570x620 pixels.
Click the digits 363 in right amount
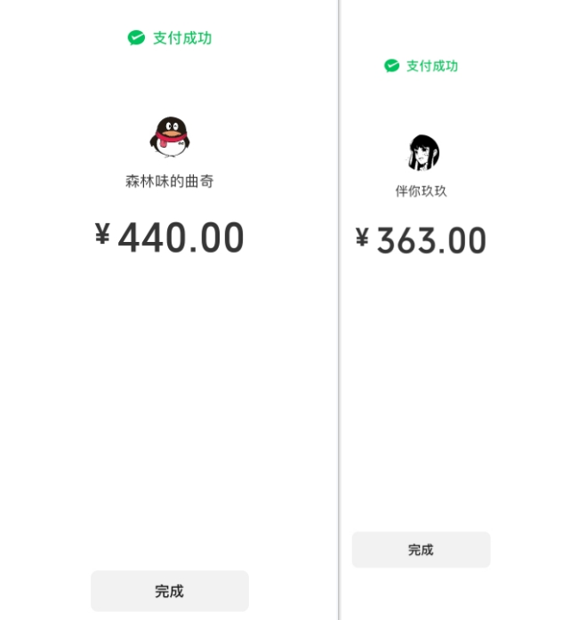click(x=405, y=240)
